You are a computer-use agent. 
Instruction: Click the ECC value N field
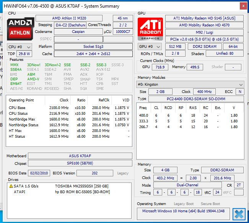point(240,92)
